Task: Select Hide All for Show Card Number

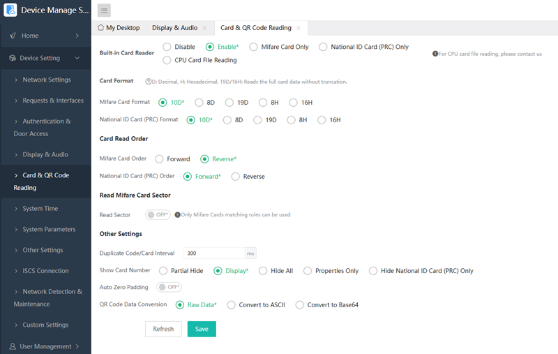Action: 263,271
